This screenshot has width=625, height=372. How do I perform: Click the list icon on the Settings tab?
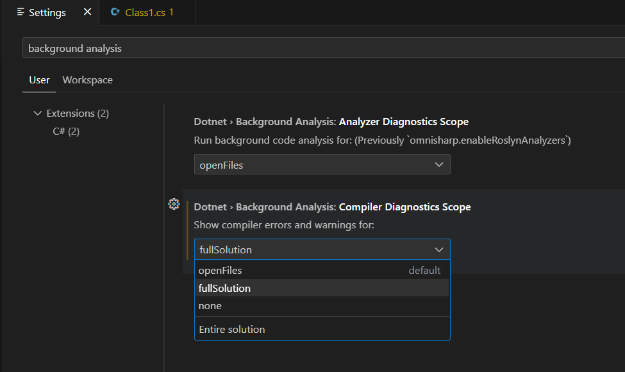pos(20,12)
